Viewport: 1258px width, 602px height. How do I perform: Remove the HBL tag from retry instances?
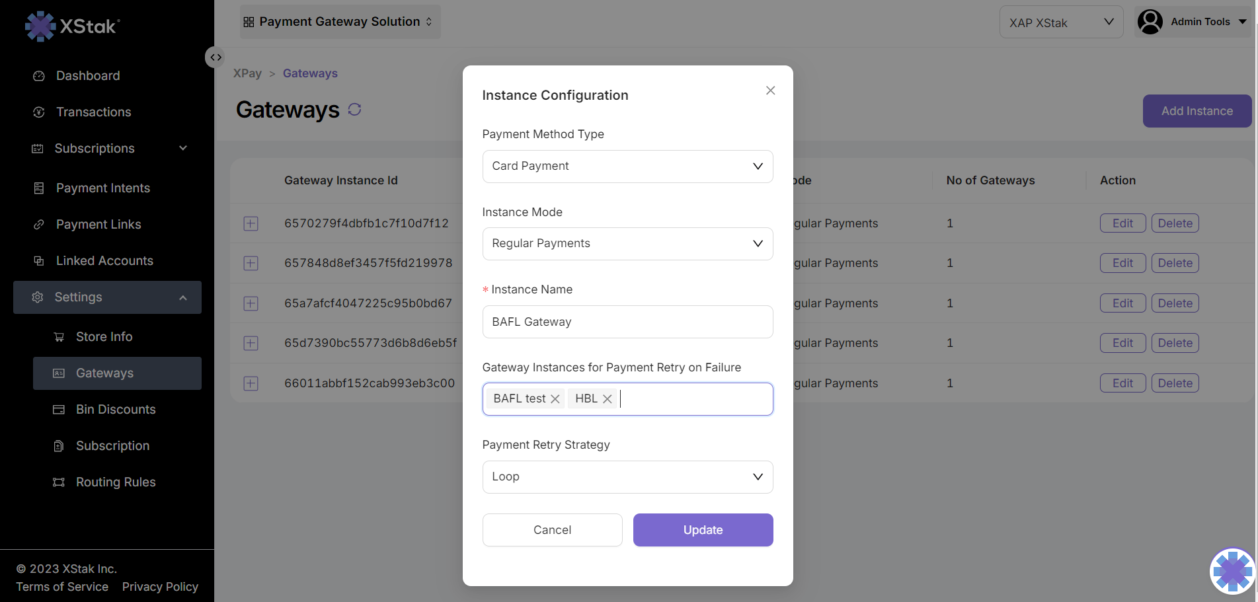click(607, 399)
